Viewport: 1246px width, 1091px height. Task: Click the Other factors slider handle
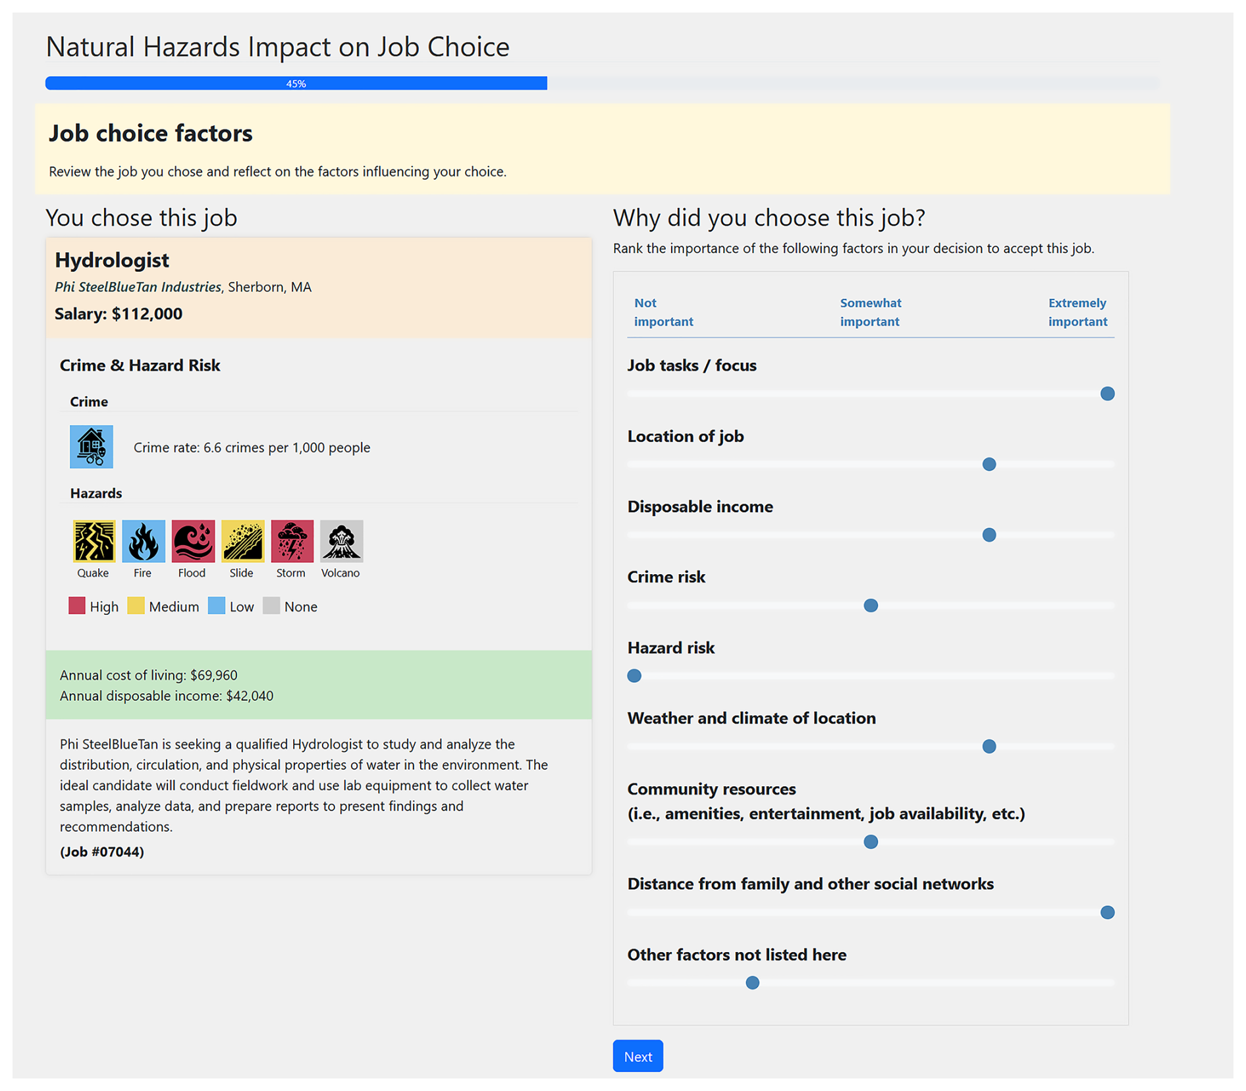pos(752,982)
